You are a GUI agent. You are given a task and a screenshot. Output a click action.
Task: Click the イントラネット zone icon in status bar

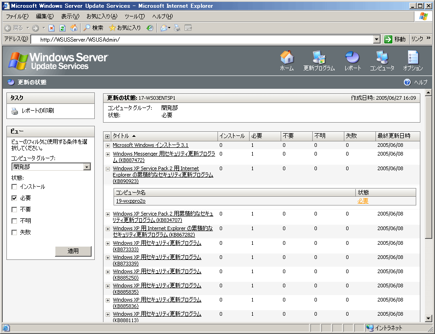(x=370, y=328)
